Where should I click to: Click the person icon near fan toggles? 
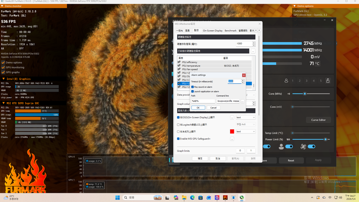point(281,147)
